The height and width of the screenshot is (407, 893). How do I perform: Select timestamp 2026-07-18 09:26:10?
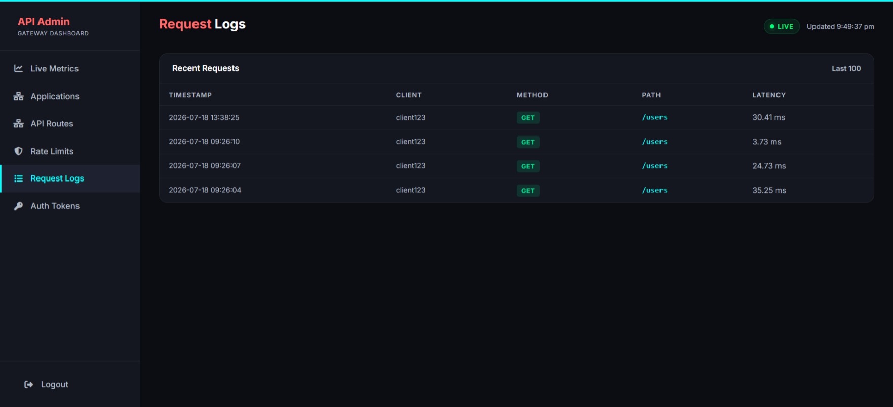204,142
